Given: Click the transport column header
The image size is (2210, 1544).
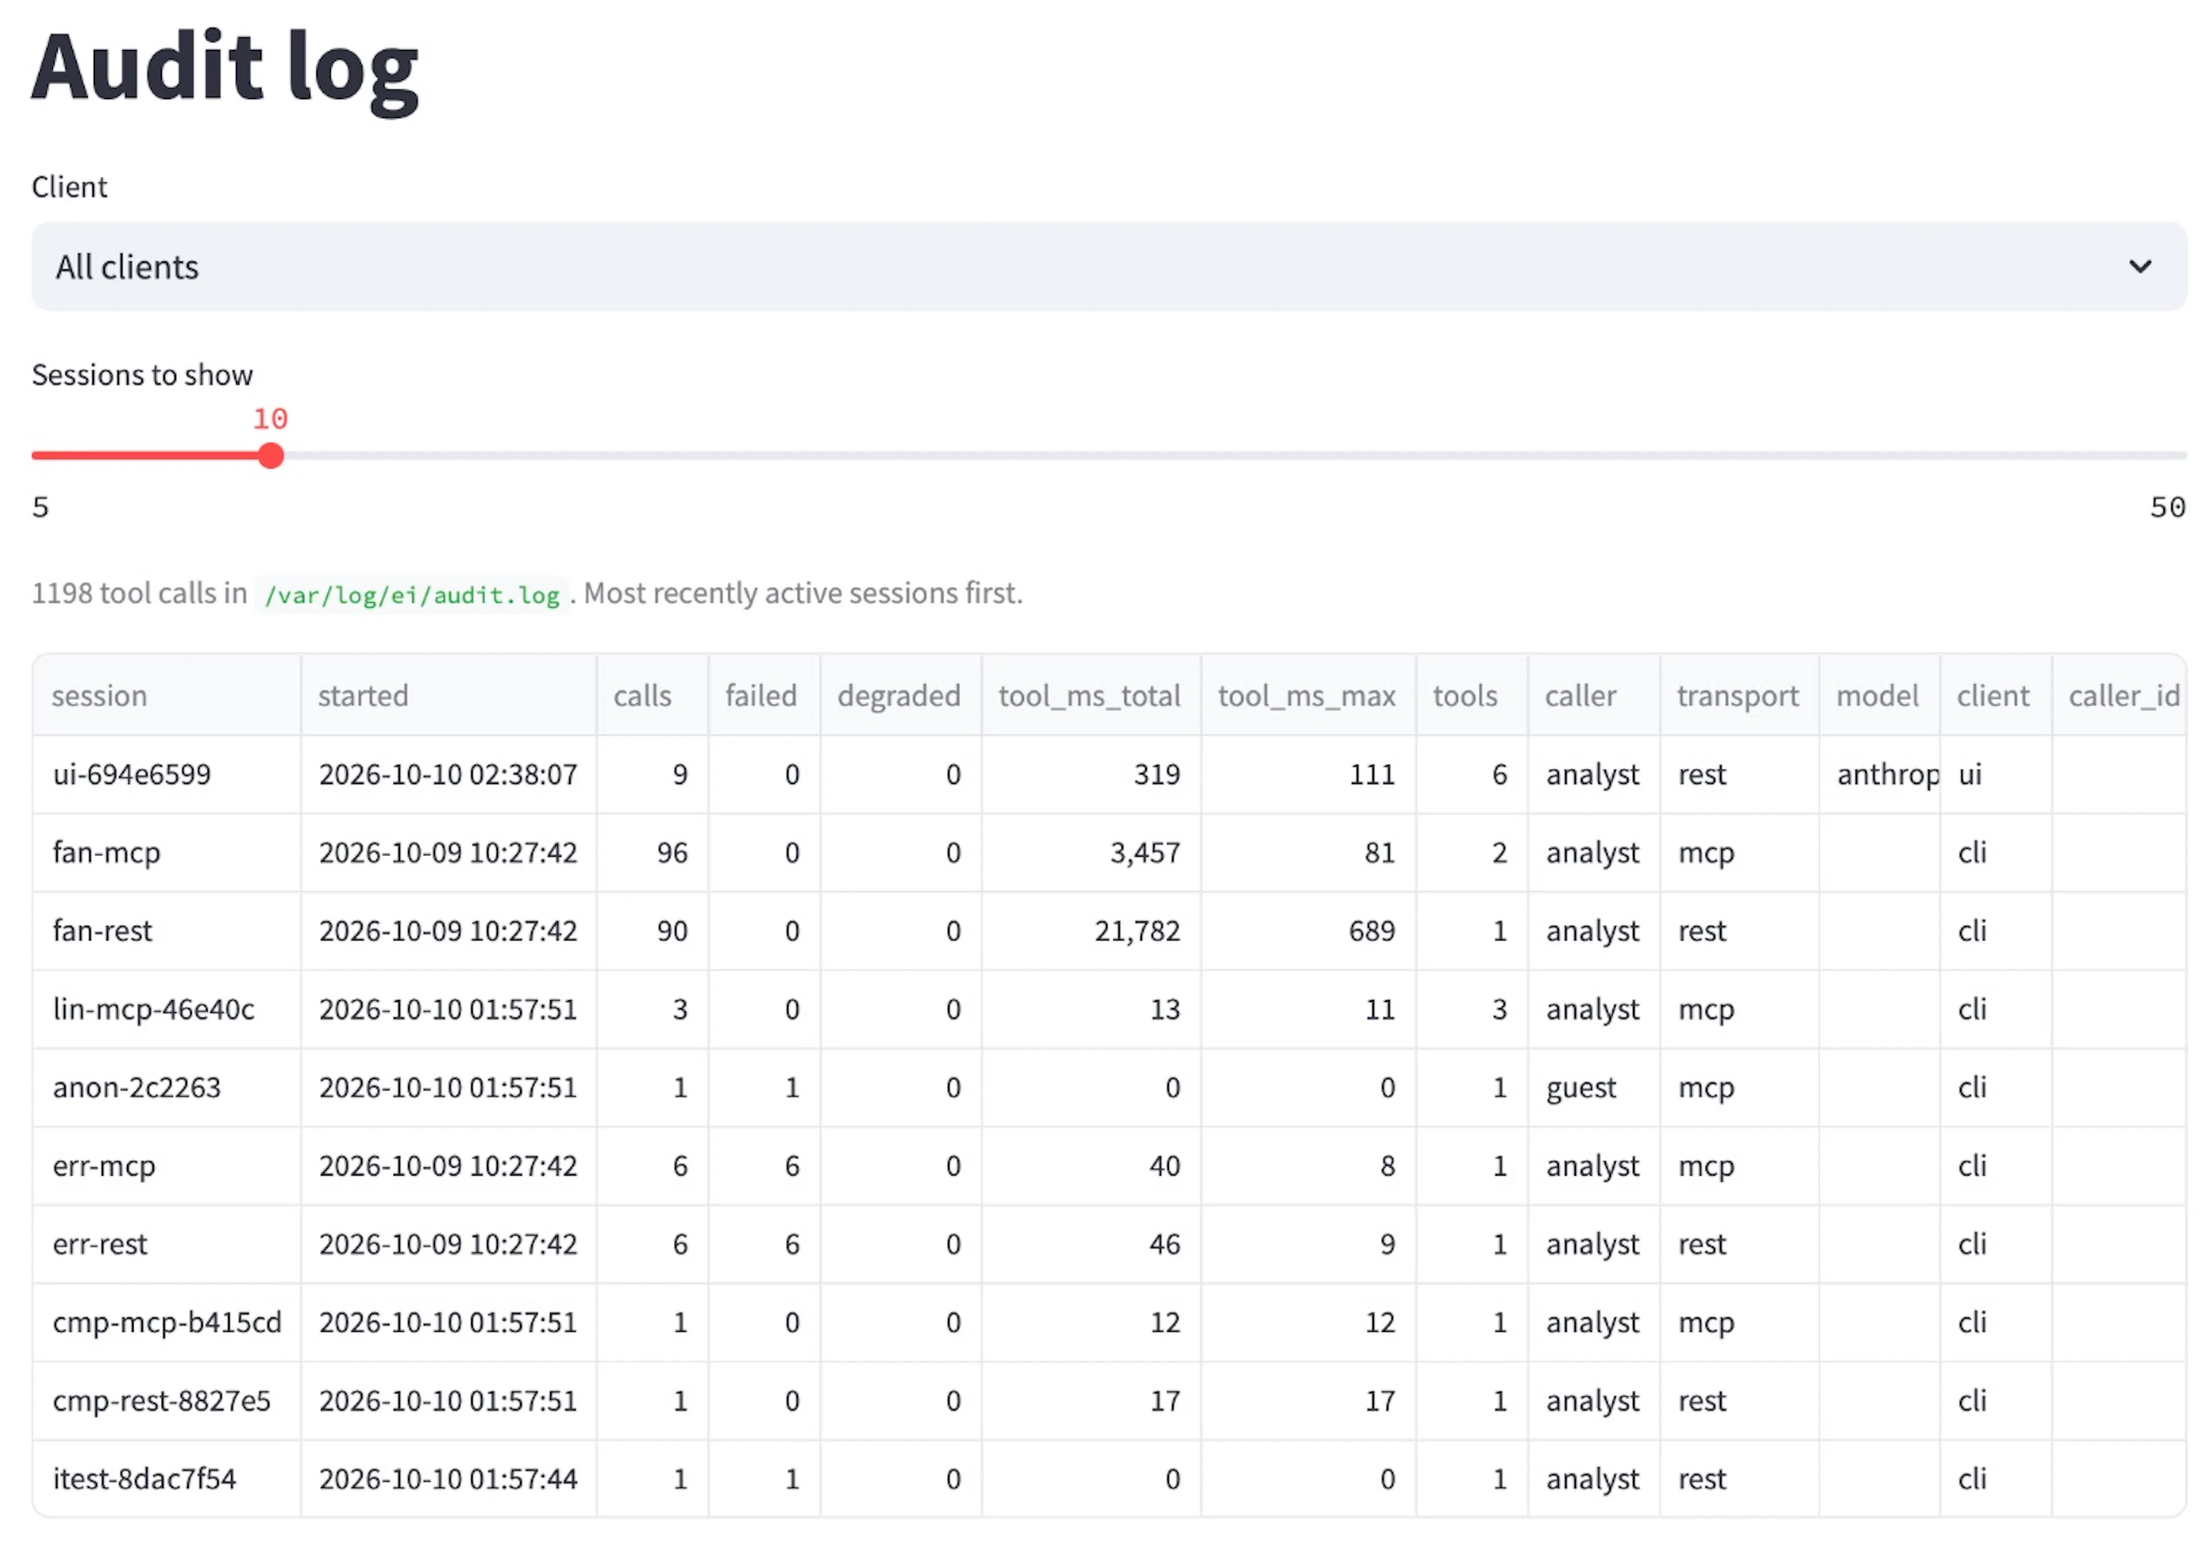Looking at the screenshot, I should click(x=1740, y=695).
